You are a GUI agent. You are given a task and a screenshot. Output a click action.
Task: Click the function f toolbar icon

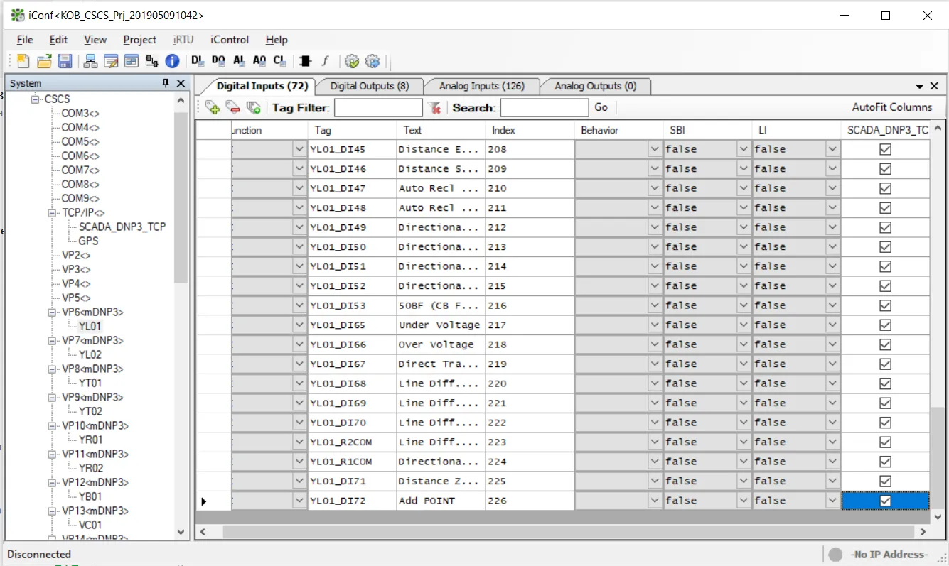tap(325, 61)
